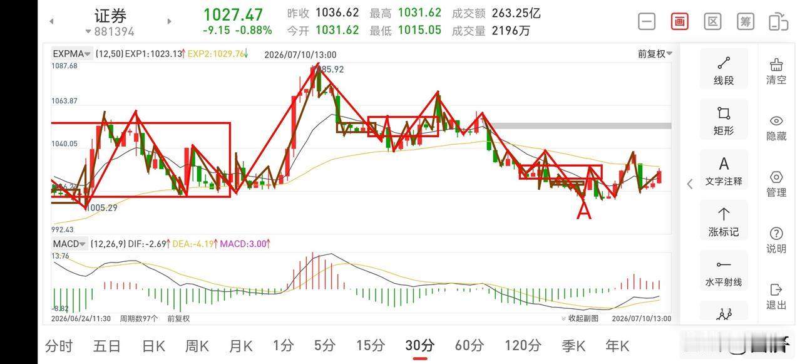Screen dimensions: 800x364
Task: Switch to the 120分 period tab
Action: point(523,345)
